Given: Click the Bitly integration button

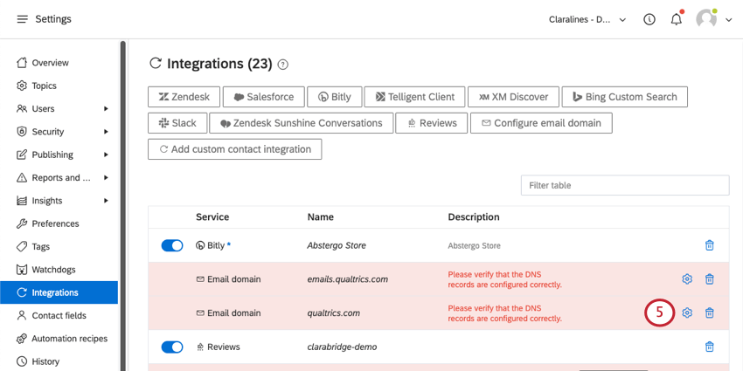Looking at the screenshot, I should pos(335,97).
